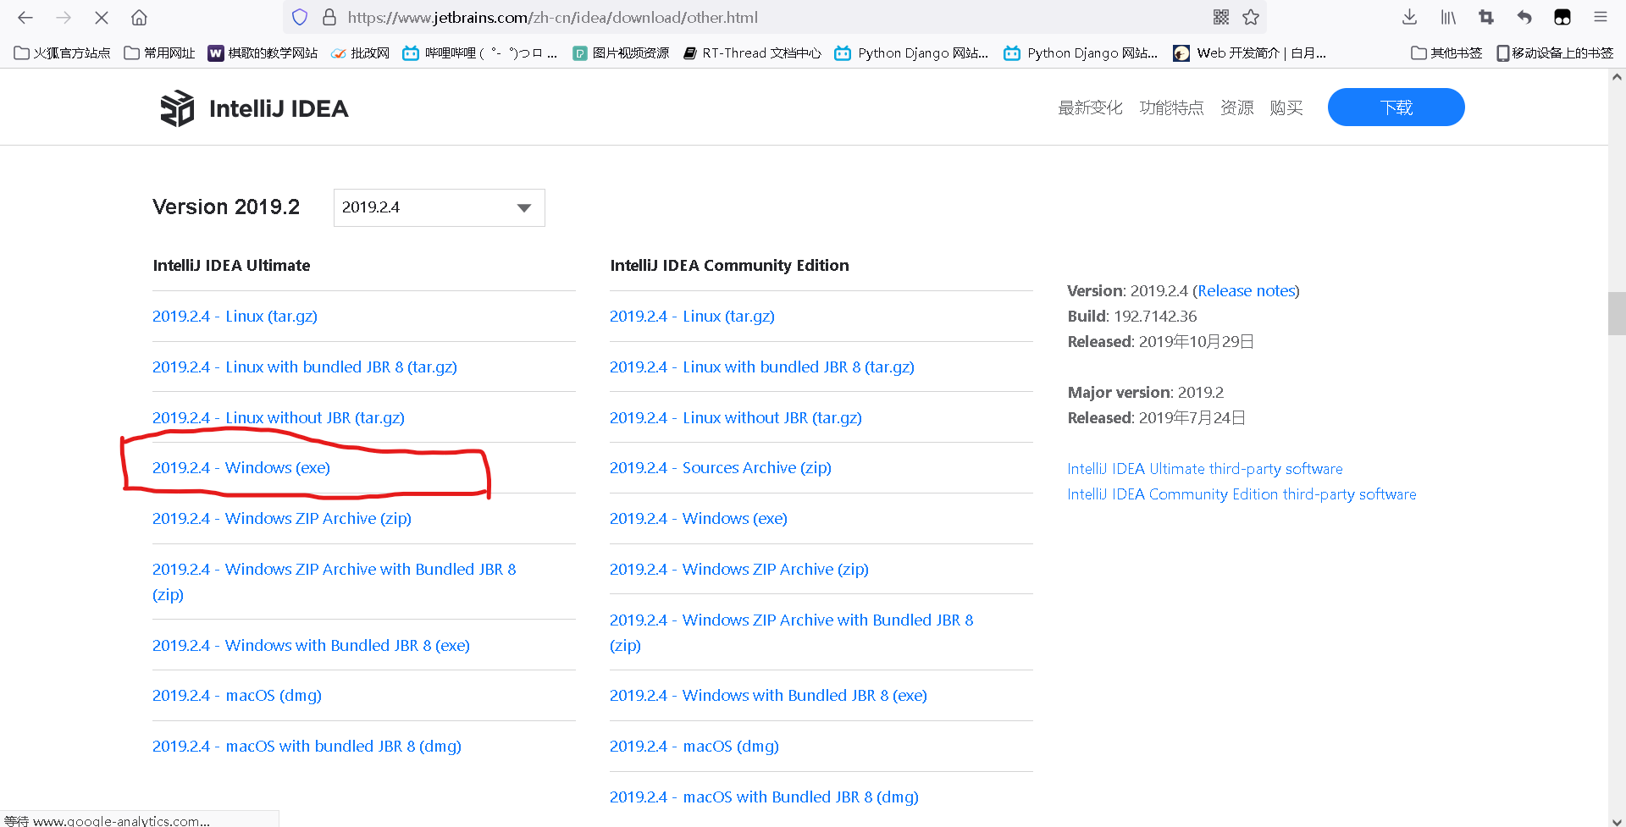Viewport: 1626px width, 827px height.
Task: Click the screenshot crop icon in toolbar
Action: click(x=1486, y=17)
